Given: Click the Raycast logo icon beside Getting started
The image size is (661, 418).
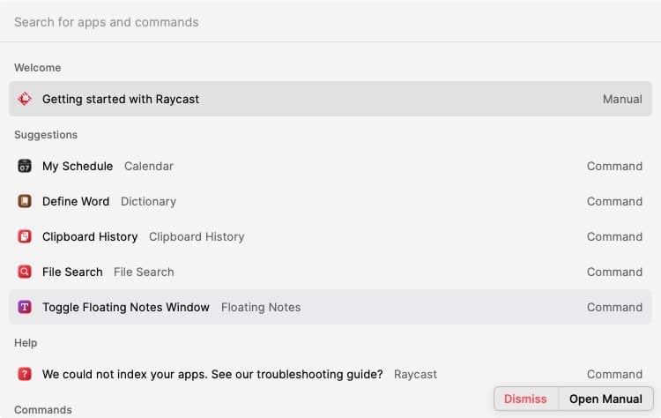Looking at the screenshot, I should (25, 99).
